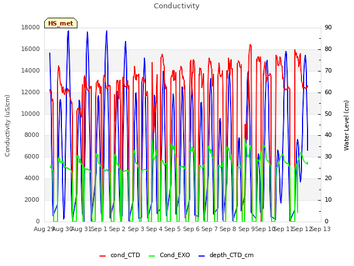Click the Aug 31 date label
Screen dimensions: 354x266
[81, 229]
